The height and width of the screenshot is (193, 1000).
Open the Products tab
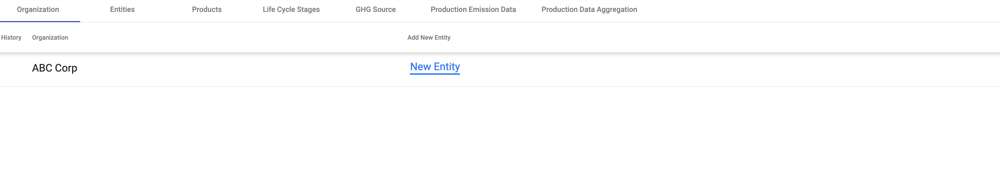pyautogui.click(x=207, y=10)
